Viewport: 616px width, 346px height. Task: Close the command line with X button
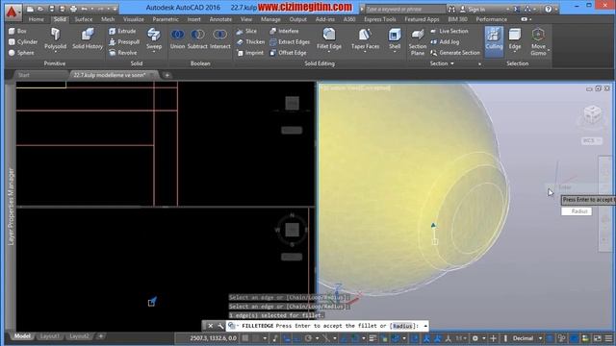(x=211, y=326)
